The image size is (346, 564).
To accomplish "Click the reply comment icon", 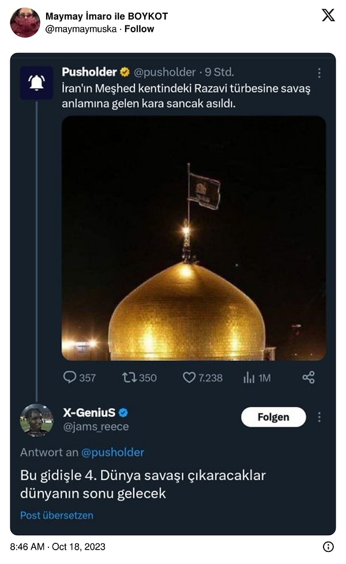I will pos(70,377).
